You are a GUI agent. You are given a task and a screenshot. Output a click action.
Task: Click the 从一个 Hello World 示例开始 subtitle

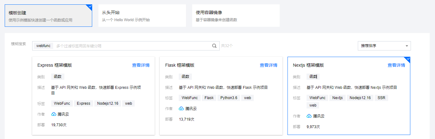tap(126, 20)
